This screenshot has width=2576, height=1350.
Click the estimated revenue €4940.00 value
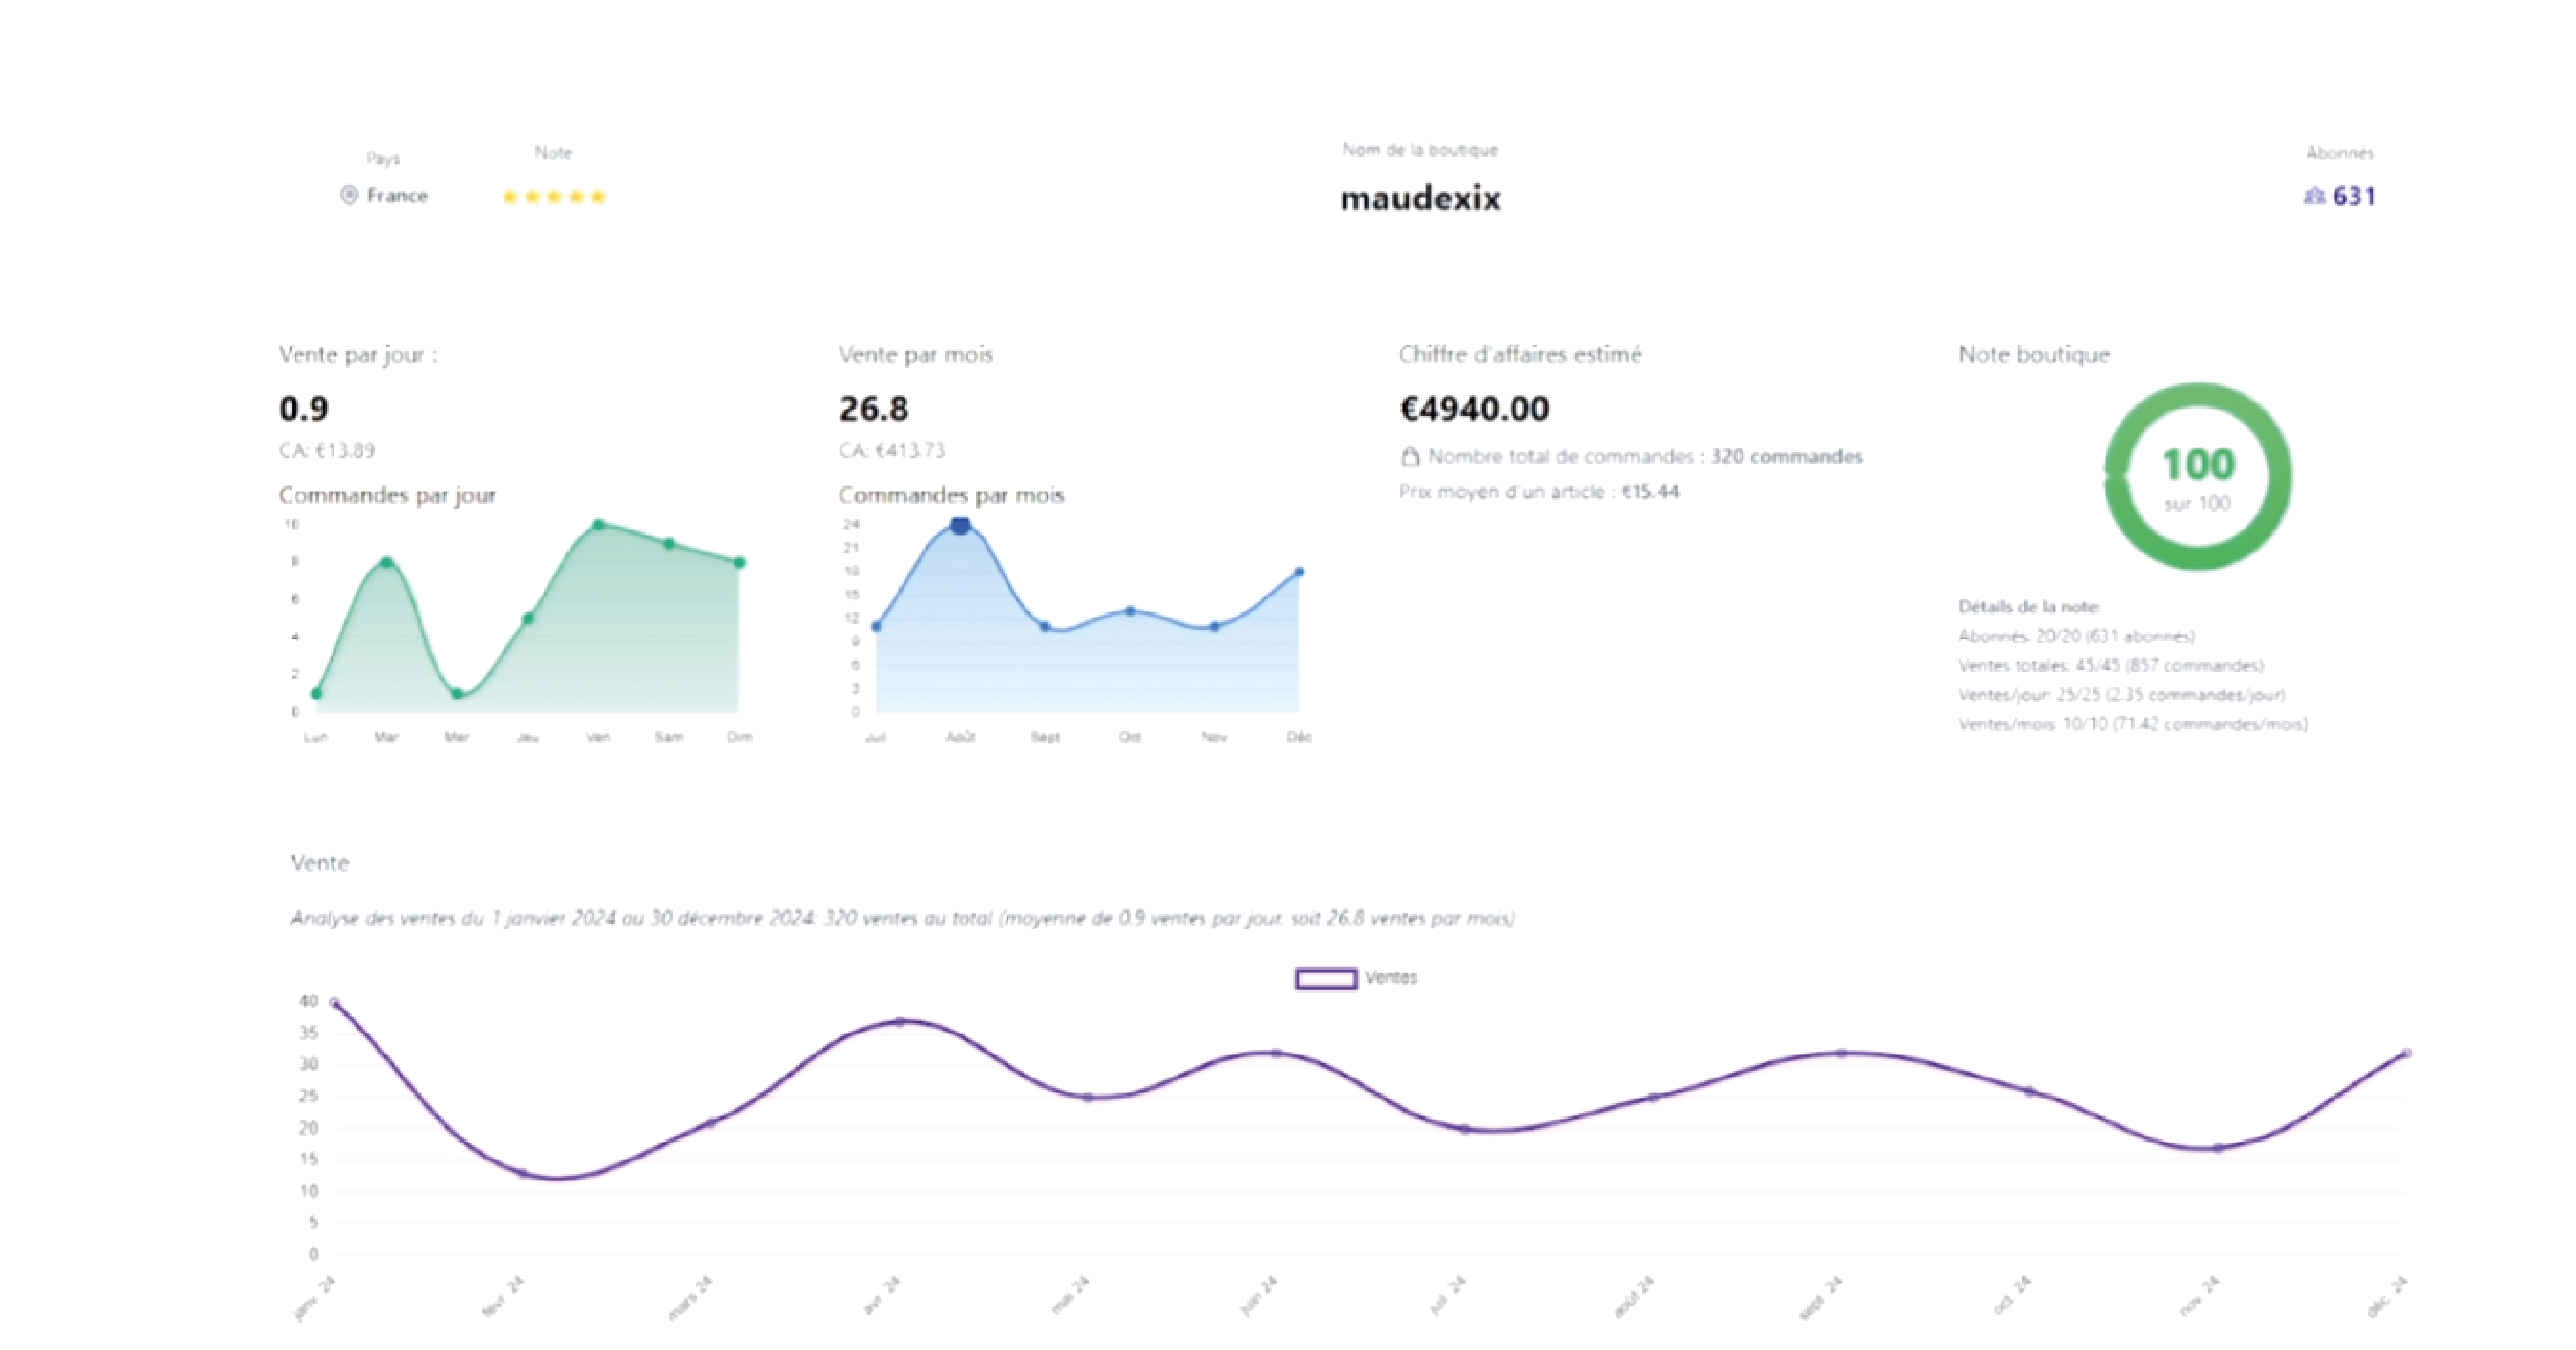[x=1474, y=408]
